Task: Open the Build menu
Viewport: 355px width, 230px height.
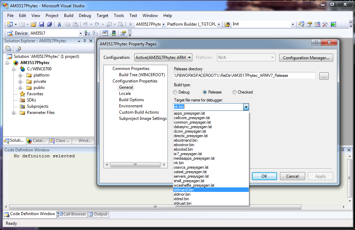Action: [x=69, y=15]
